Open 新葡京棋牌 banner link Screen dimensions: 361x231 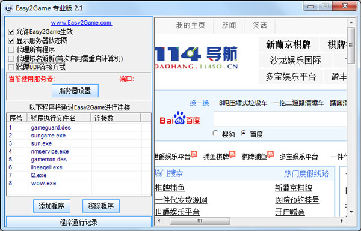[x=288, y=44]
